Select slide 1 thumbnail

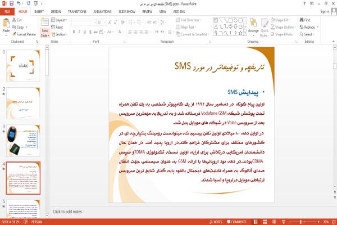tap(23, 66)
